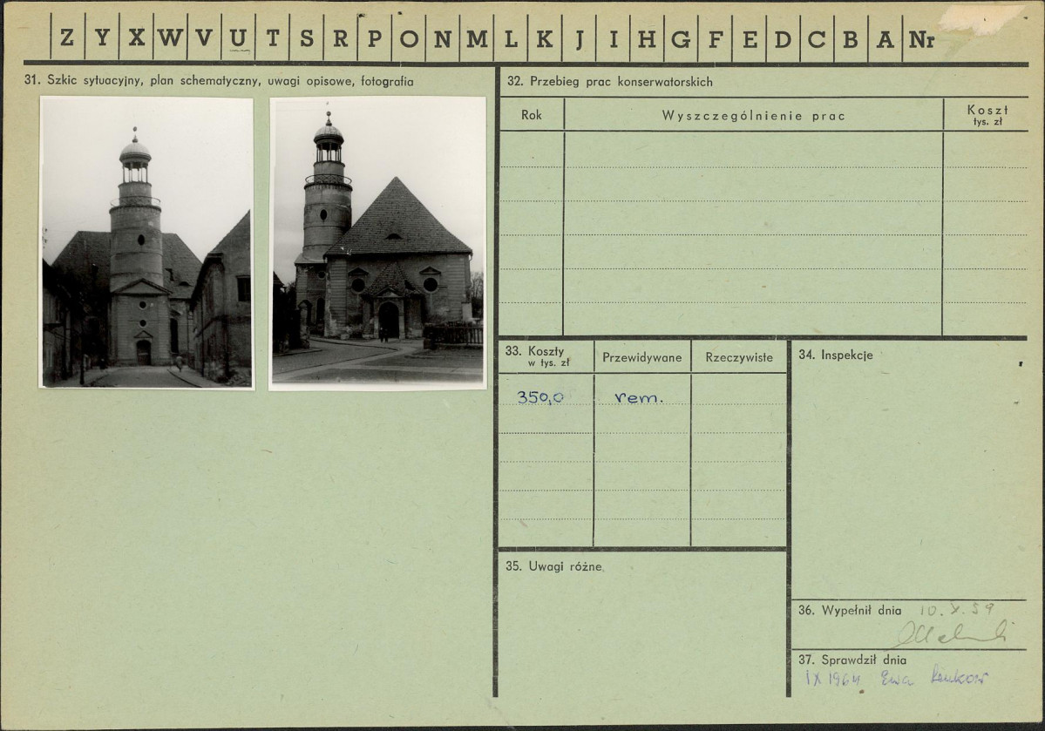This screenshot has width=1045, height=731.
Task: Select the underlined letter U tab
Action: tap(238, 38)
